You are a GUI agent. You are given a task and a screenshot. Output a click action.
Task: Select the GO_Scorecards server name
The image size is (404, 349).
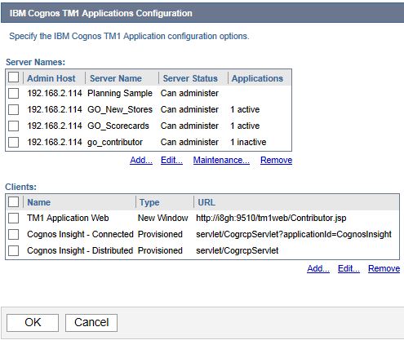(118, 126)
